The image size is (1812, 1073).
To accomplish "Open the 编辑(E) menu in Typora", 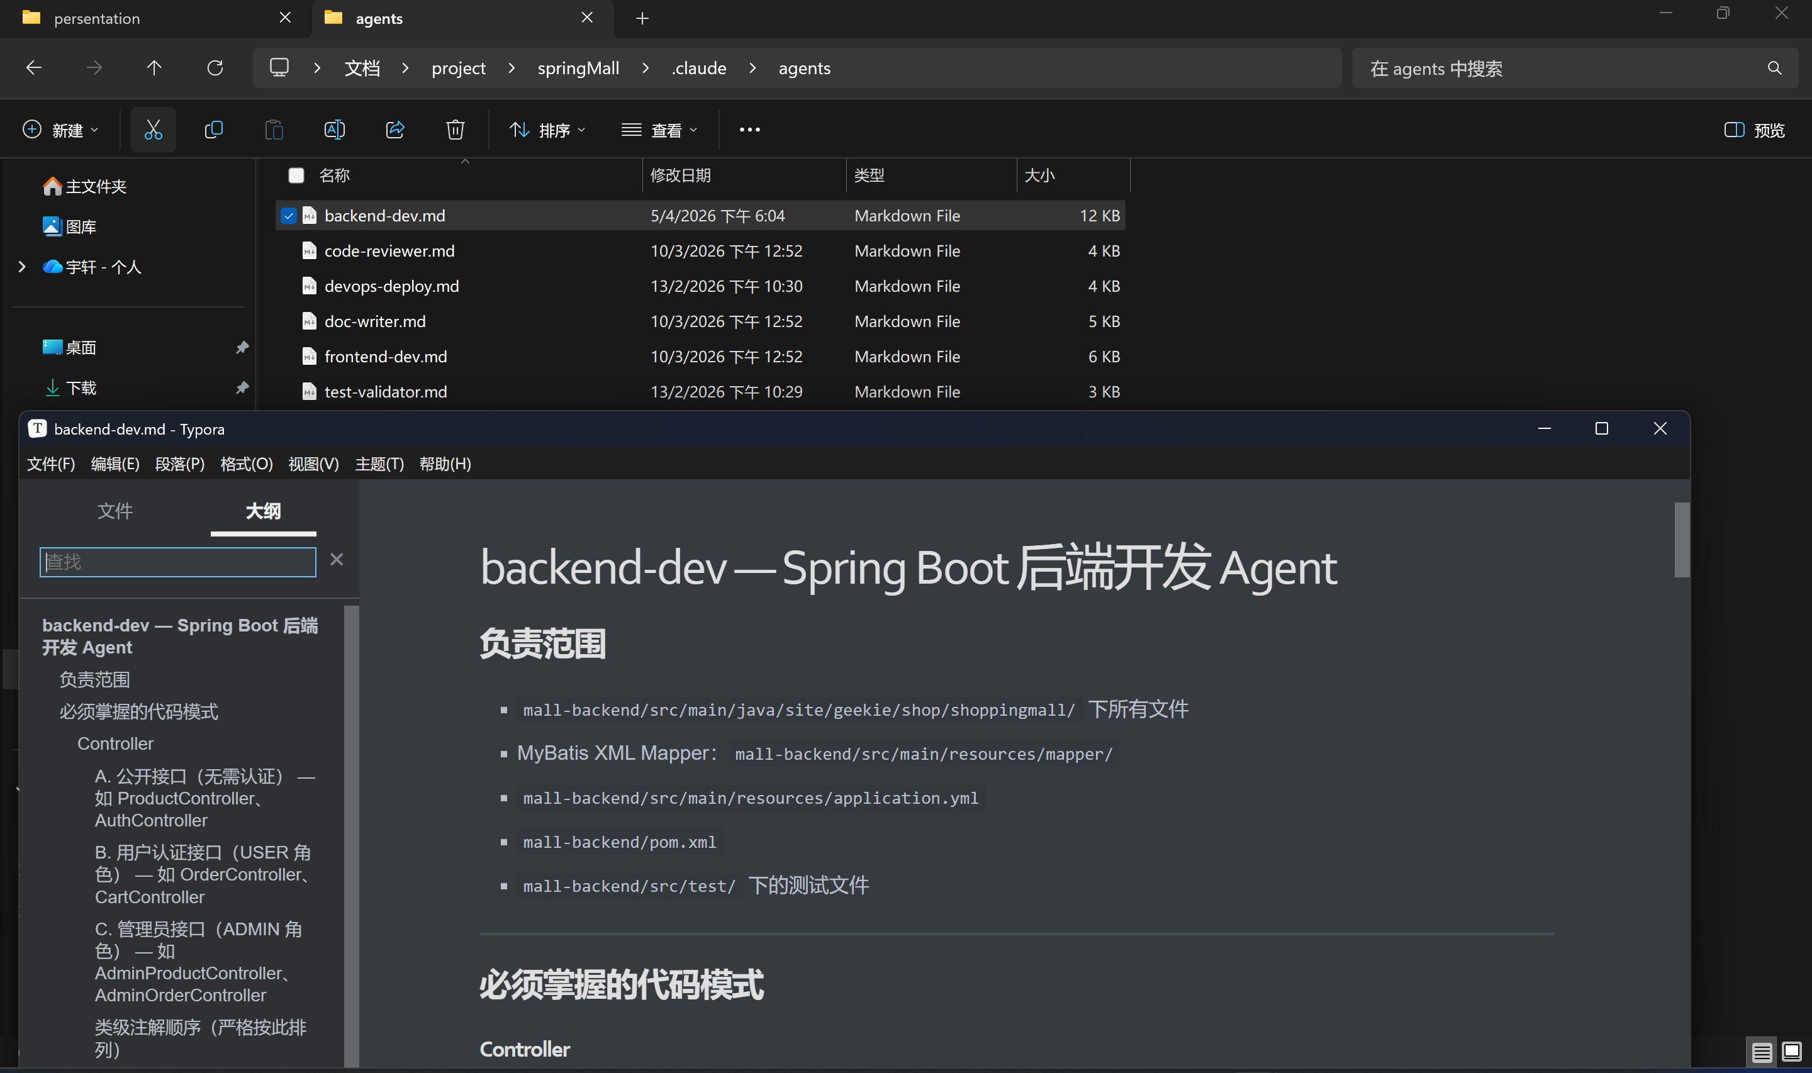I will (115, 464).
